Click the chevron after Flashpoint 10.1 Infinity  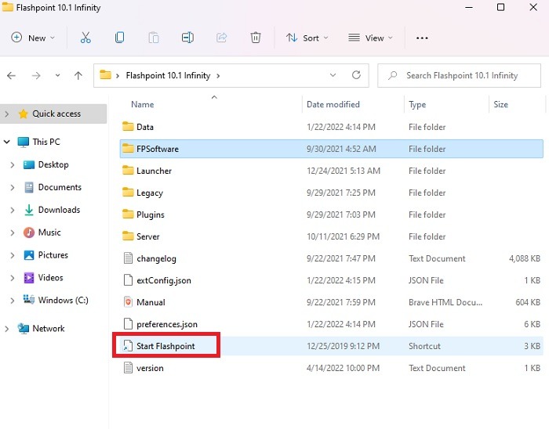coord(218,75)
